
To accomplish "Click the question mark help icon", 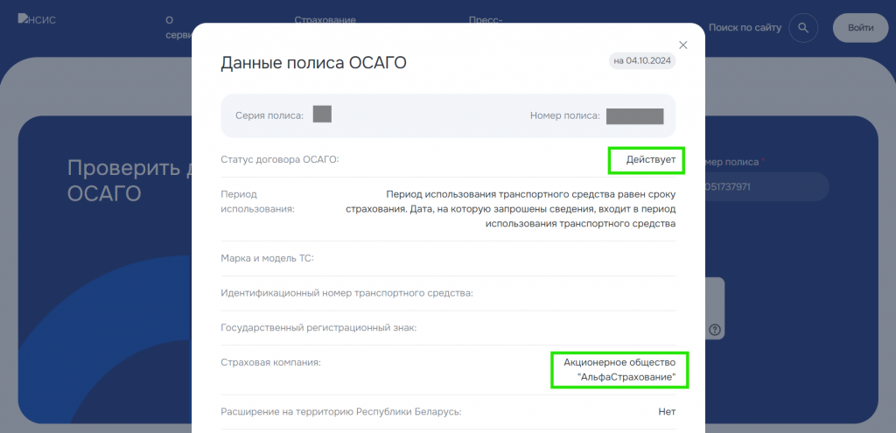I will pos(715,330).
